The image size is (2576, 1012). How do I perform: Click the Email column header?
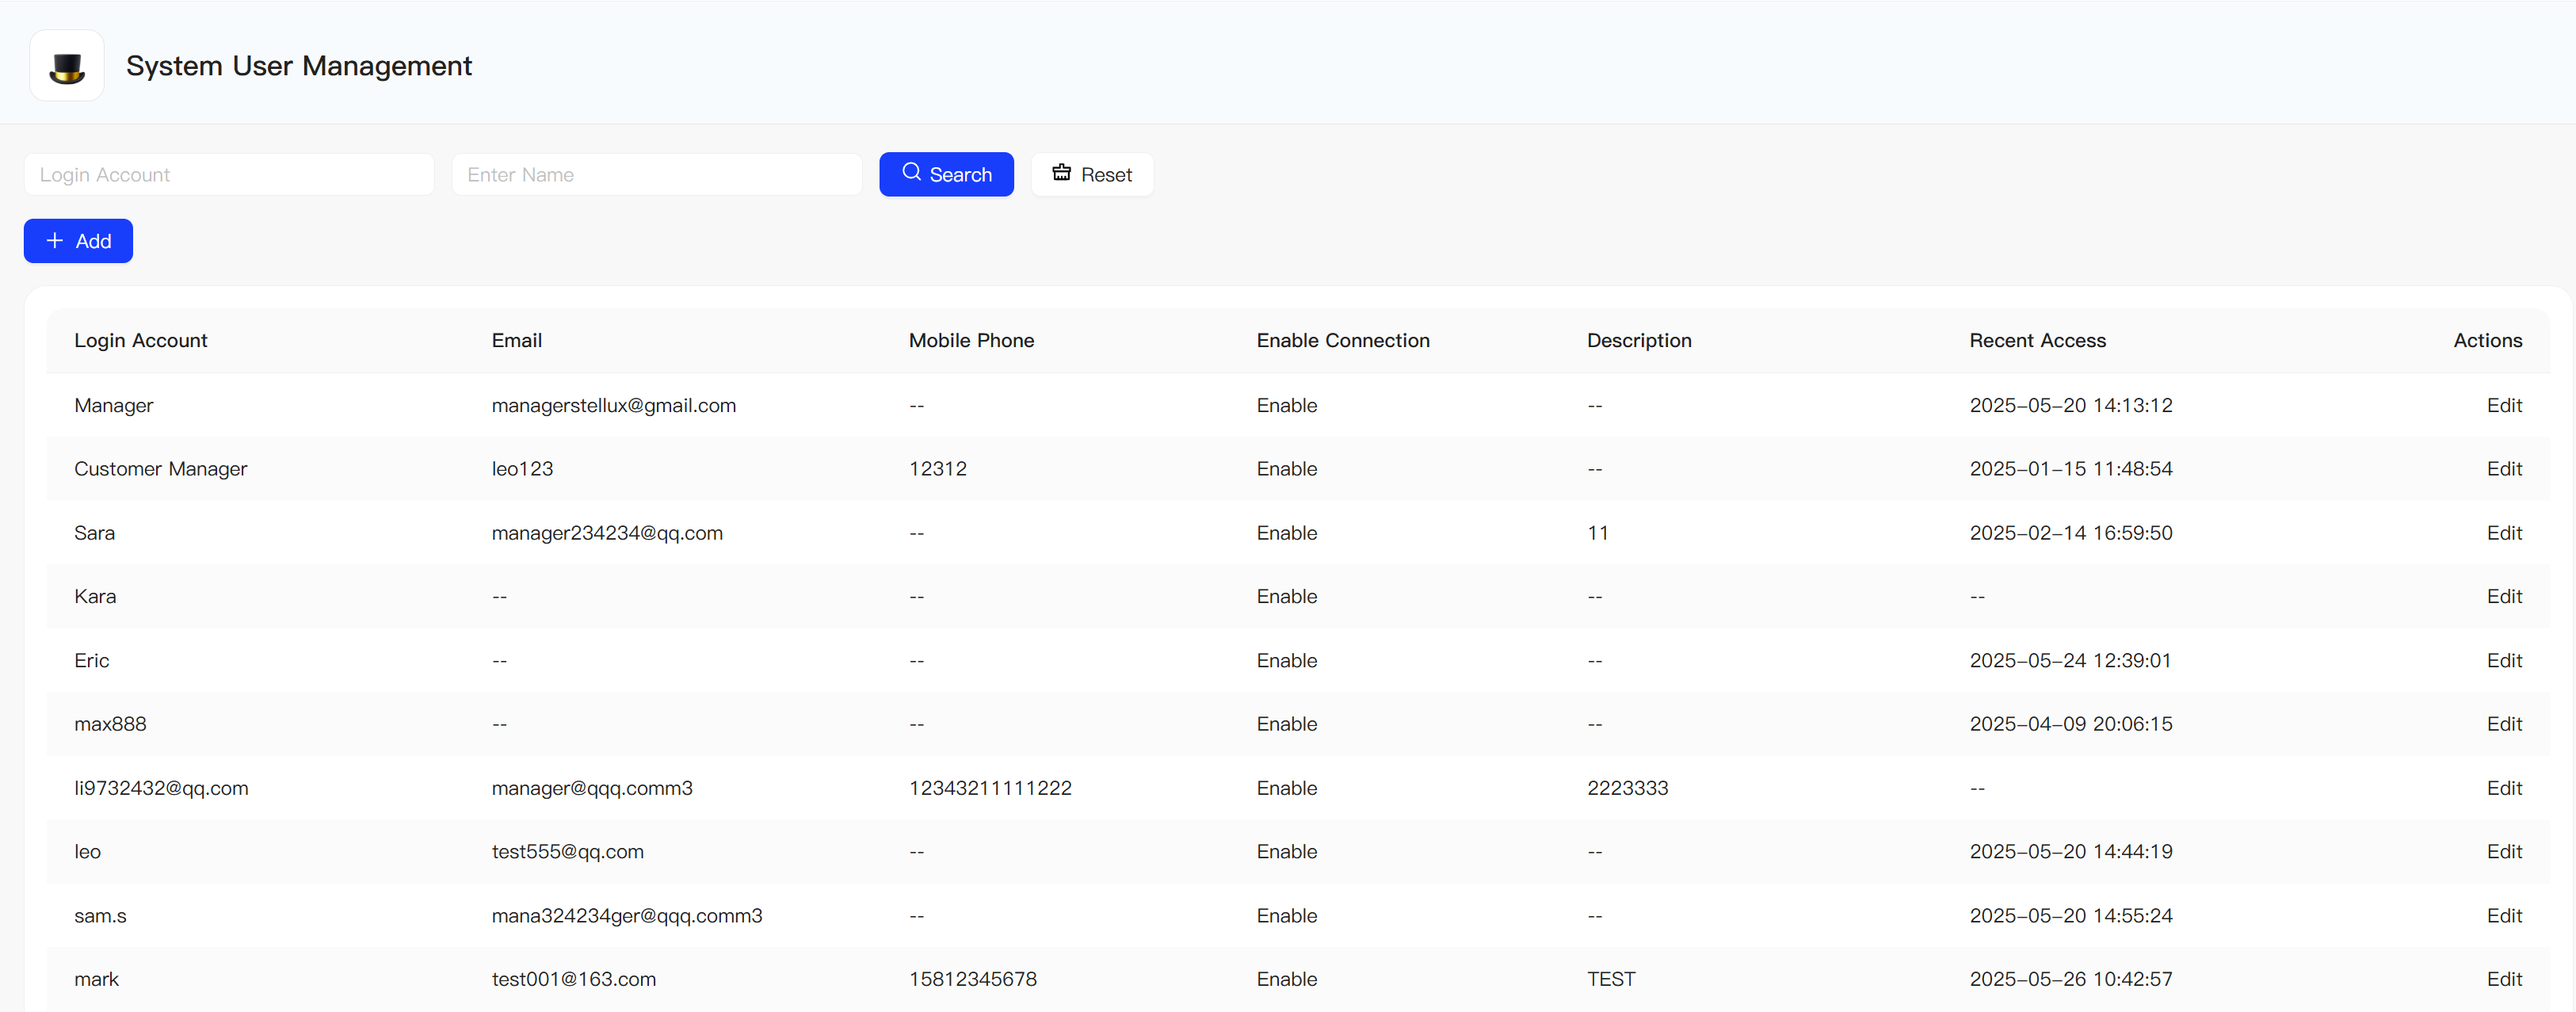(x=517, y=341)
